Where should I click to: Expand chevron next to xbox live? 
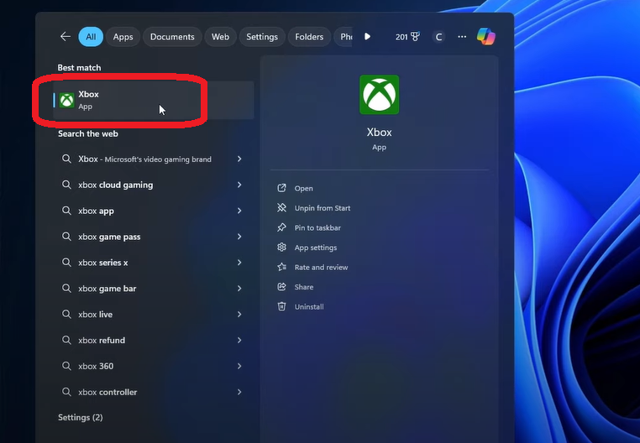click(x=239, y=314)
